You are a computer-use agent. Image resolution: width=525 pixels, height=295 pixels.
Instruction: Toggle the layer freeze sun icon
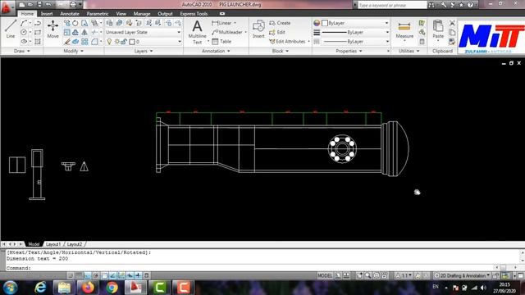[116, 42]
